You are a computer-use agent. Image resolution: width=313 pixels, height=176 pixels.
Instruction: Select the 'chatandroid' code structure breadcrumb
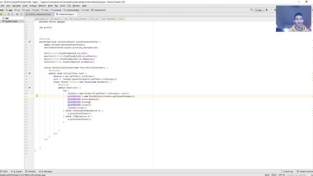pos(41,19)
